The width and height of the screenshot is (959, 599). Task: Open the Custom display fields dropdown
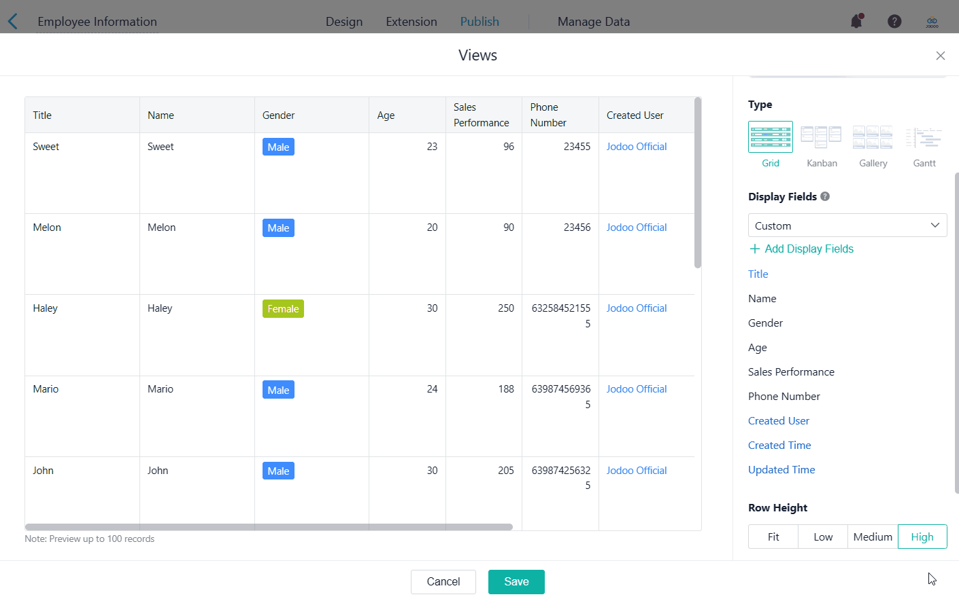tap(847, 225)
